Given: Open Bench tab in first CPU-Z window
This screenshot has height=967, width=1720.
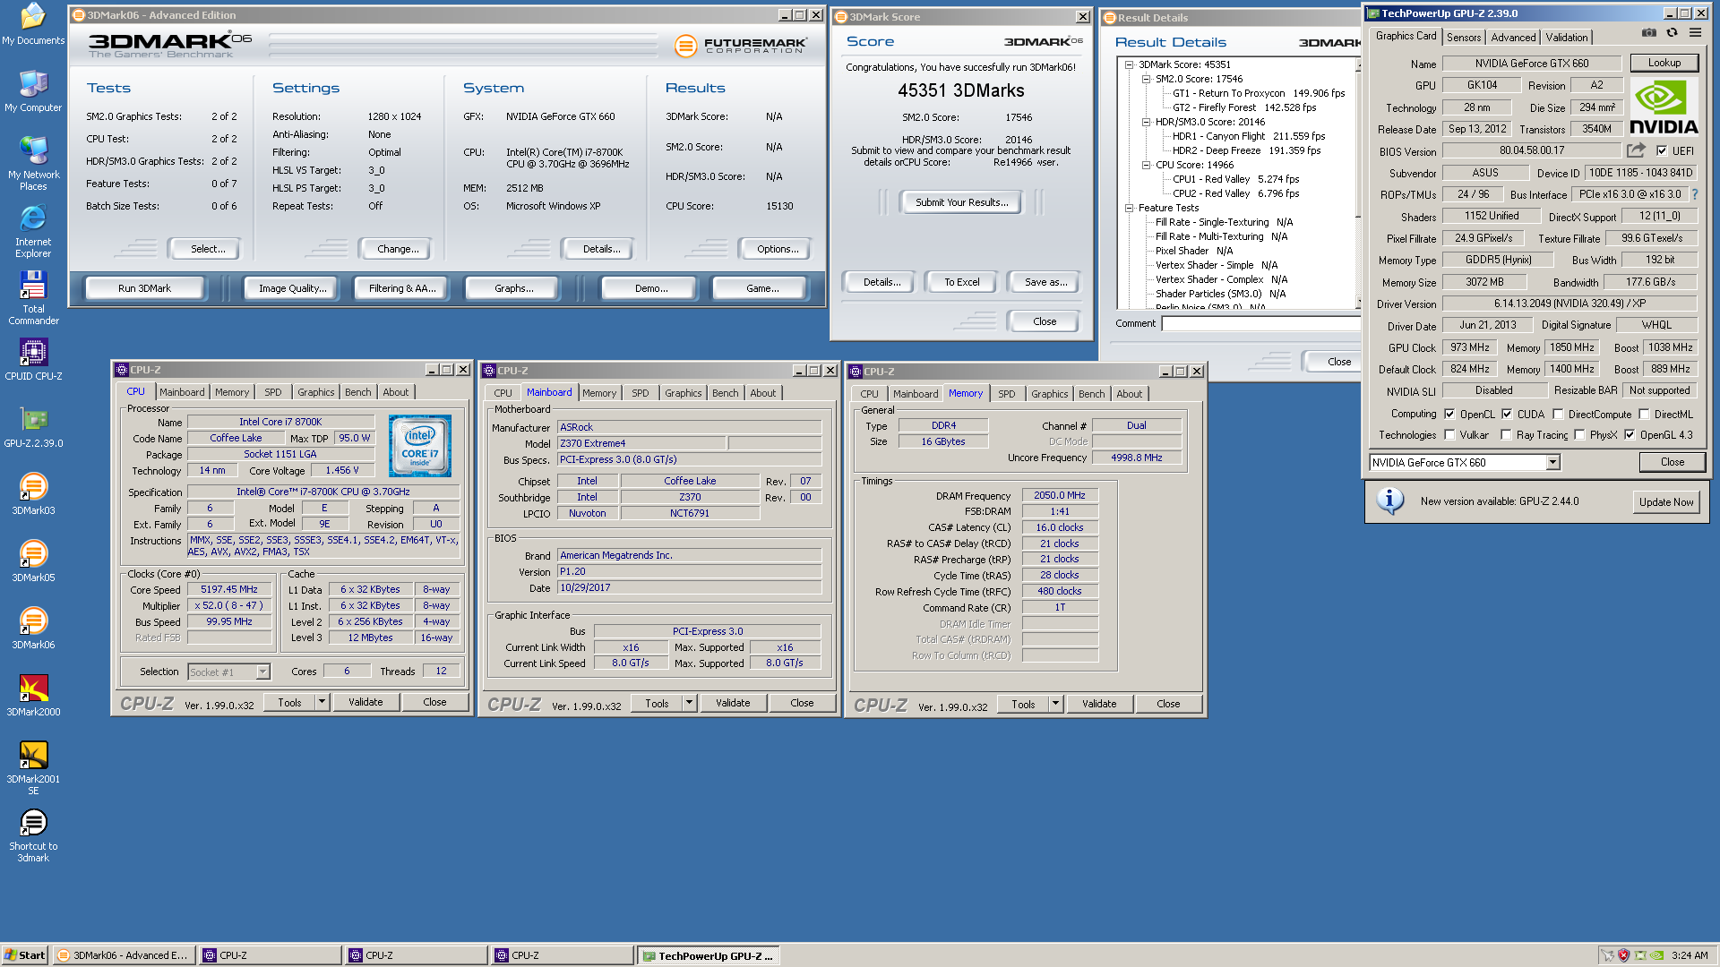Looking at the screenshot, I should click(357, 392).
